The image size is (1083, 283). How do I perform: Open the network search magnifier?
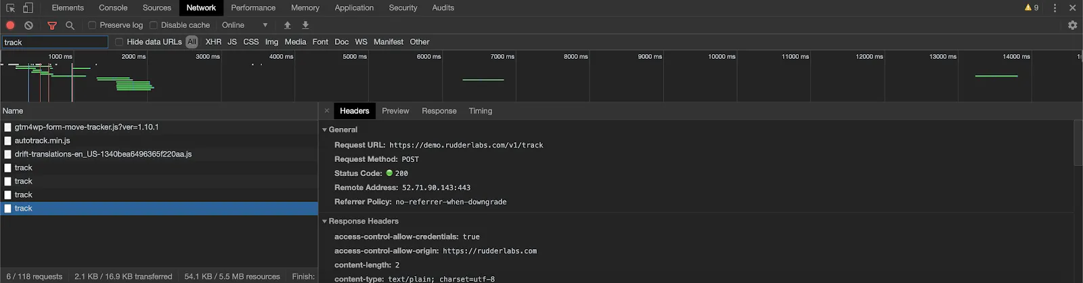point(70,25)
